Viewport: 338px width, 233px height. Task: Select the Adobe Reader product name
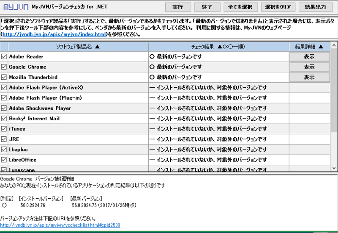(26, 57)
